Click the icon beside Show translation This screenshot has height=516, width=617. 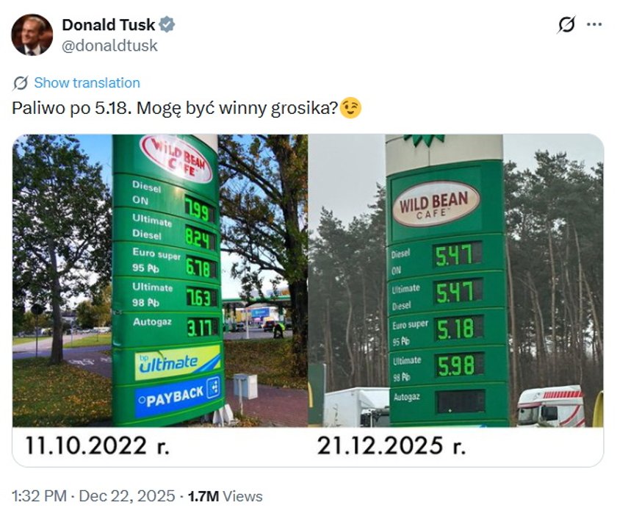tap(21, 82)
